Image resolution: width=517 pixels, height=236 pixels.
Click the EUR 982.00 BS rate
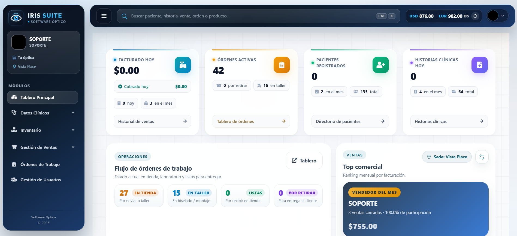click(453, 16)
